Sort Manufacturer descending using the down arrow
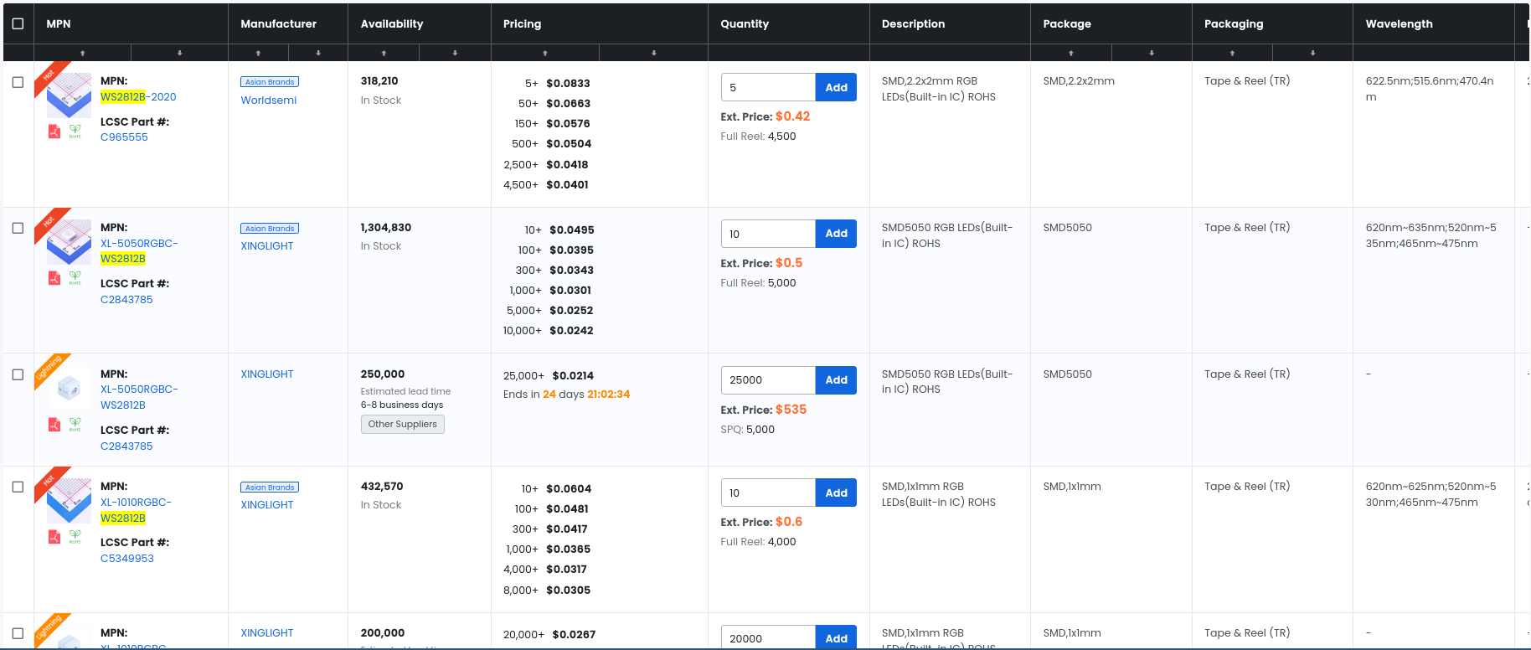Image resolution: width=1531 pixels, height=650 pixels. click(318, 53)
